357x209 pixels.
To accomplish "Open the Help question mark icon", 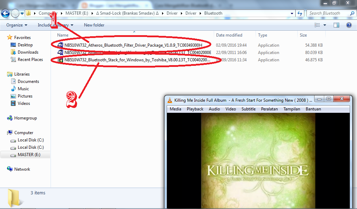I will (349, 25).
